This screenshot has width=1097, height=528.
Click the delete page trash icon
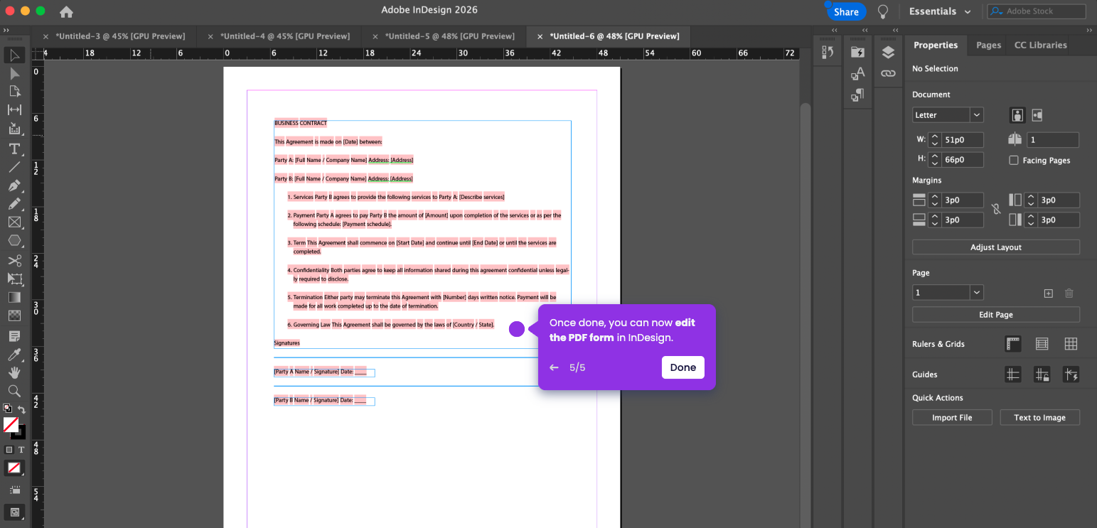coord(1069,293)
